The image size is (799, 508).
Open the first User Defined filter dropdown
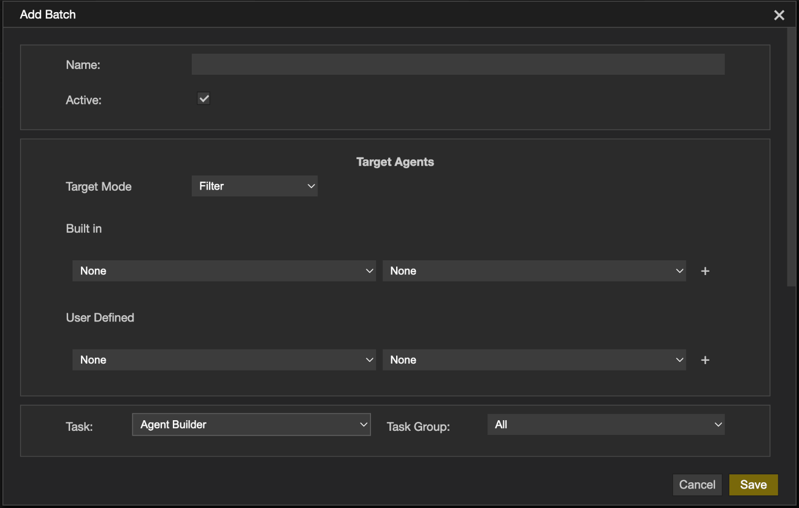[224, 360]
